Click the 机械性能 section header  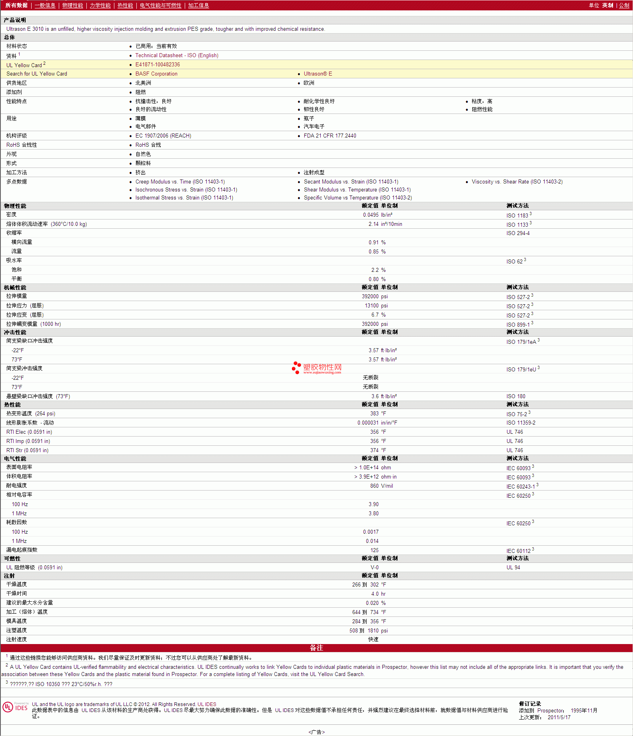tap(15, 287)
